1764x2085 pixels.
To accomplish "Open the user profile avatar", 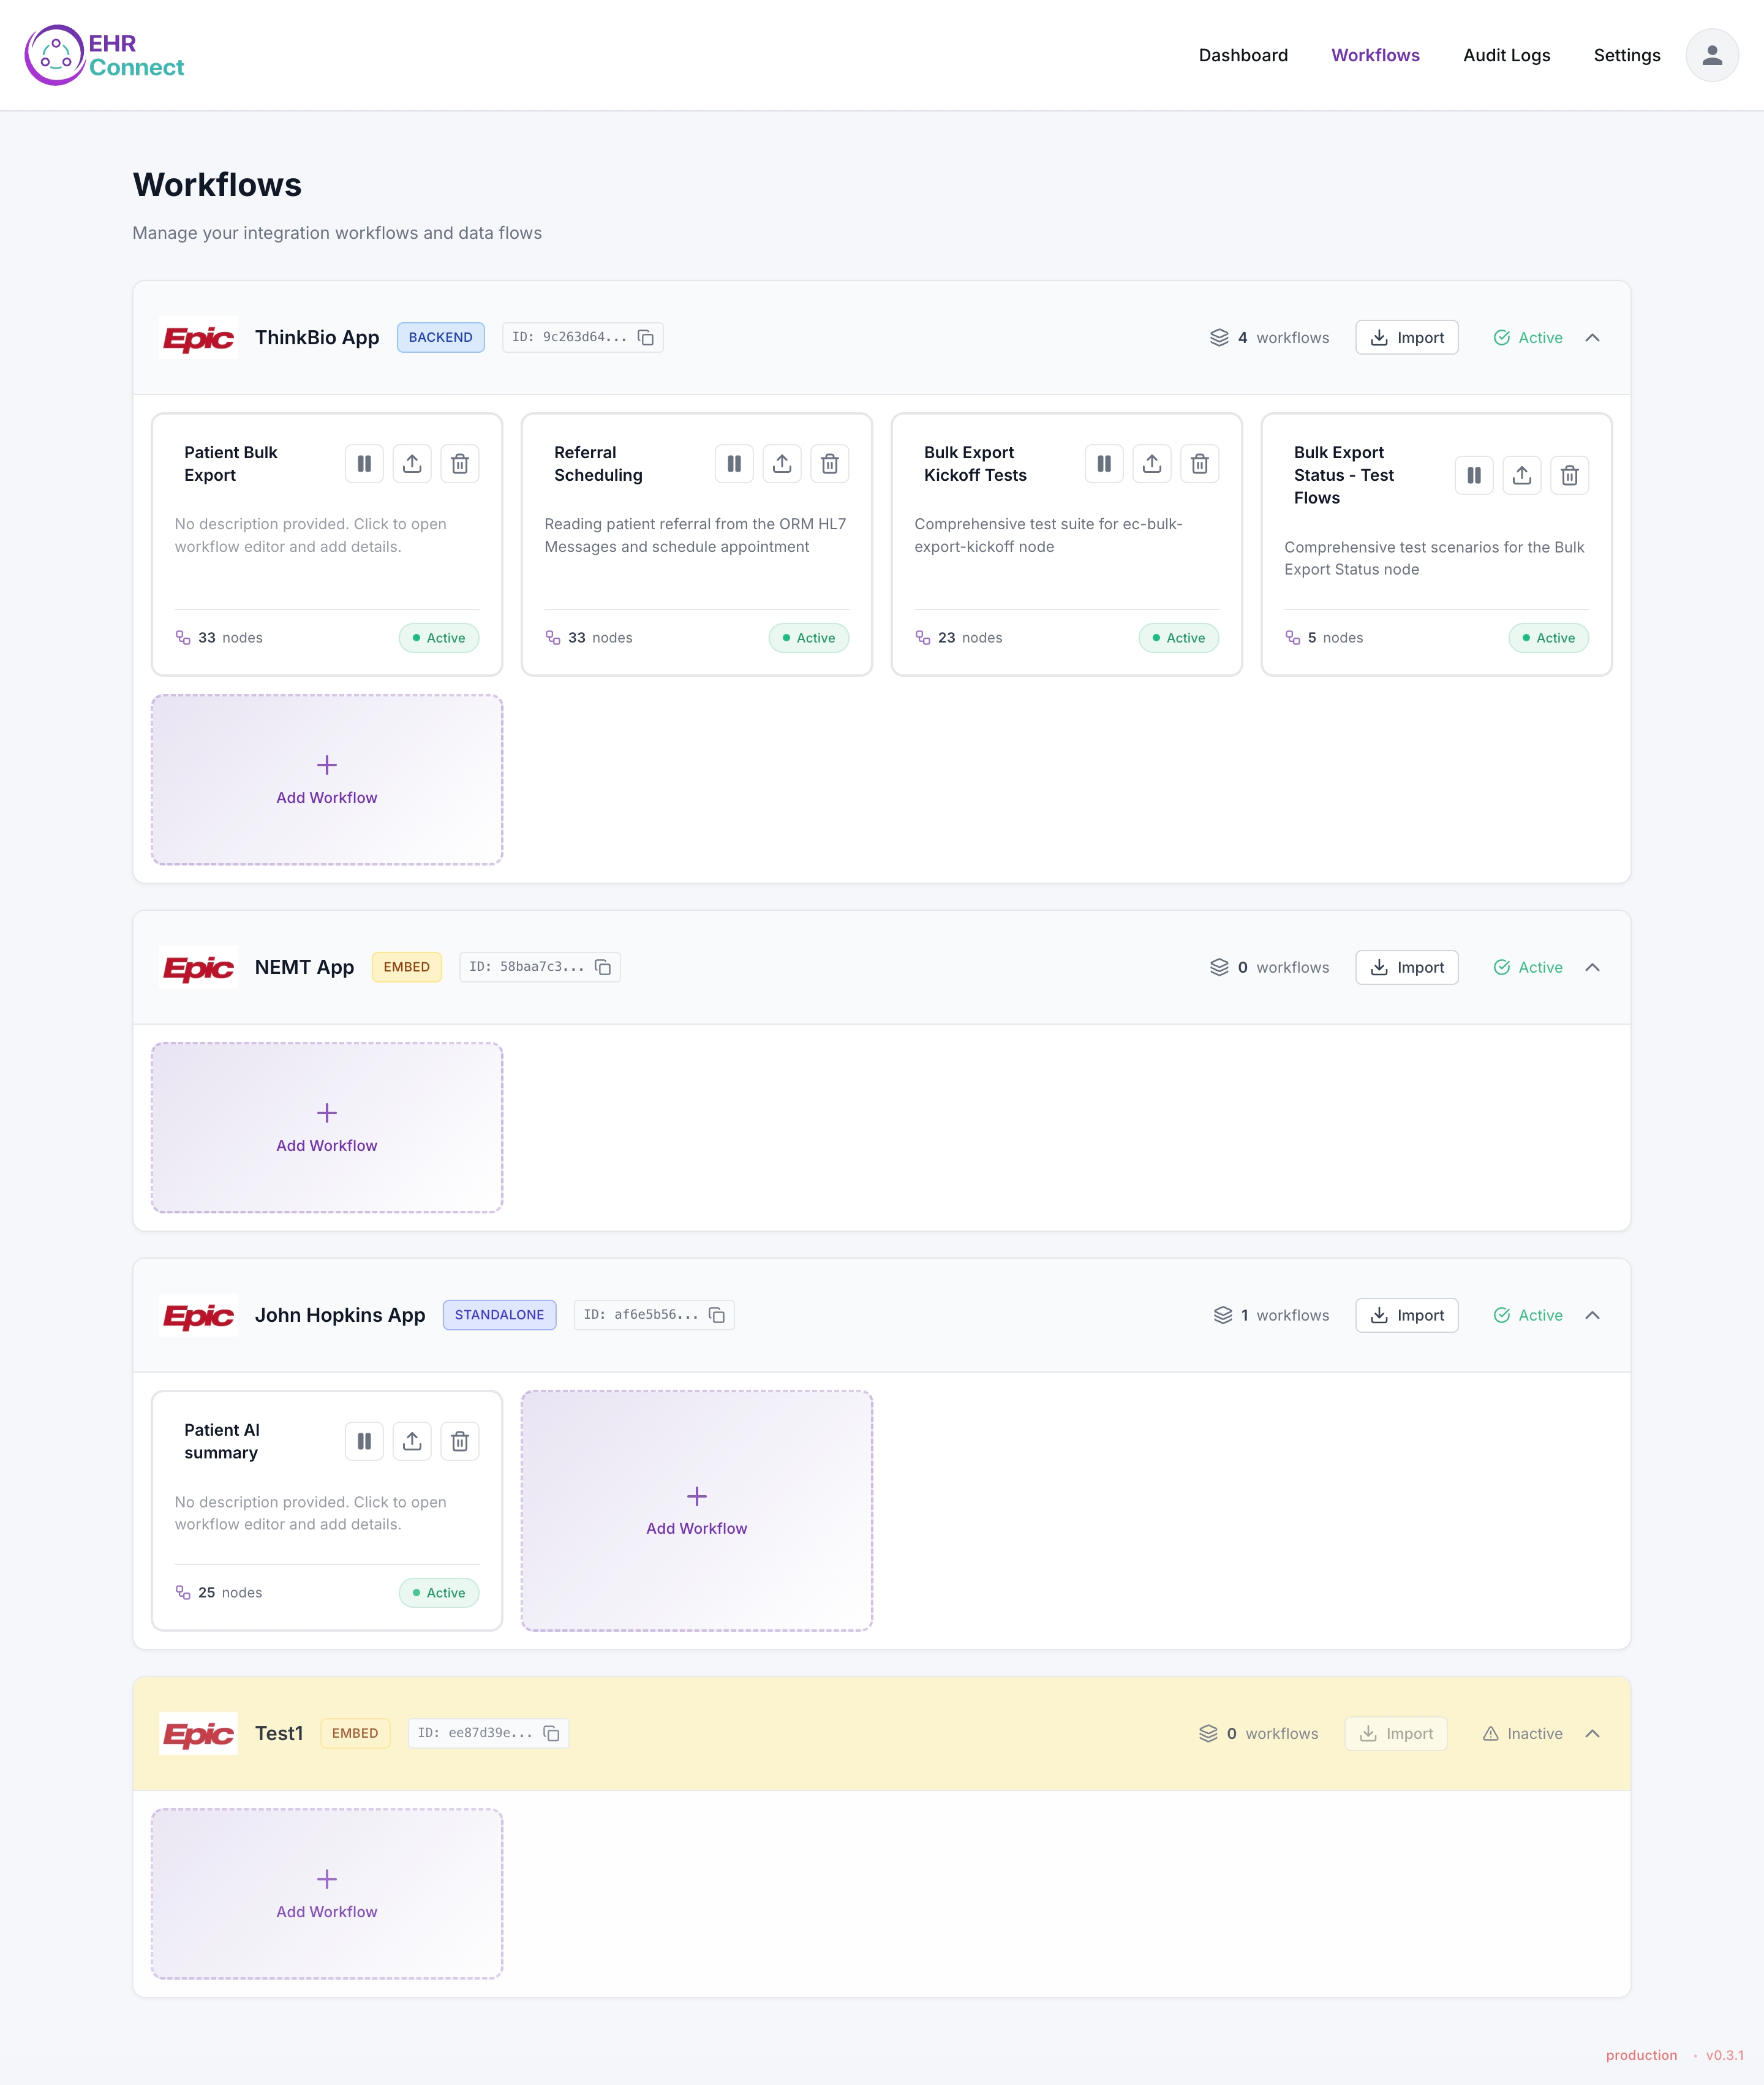I will pos(1711,55).
